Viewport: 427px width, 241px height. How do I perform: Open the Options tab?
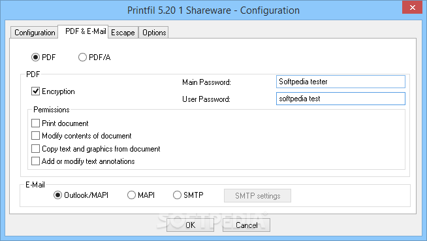154,33
